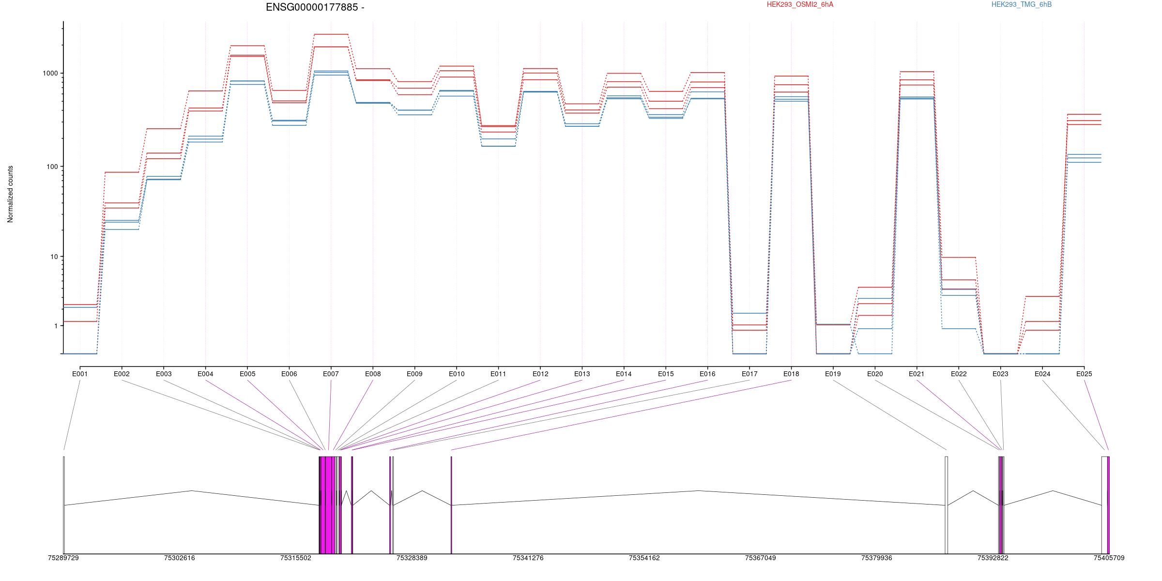This screenshot has width=1162, height=581.
Task: Click the exon label E012
Action: click(x=540, y=374)
